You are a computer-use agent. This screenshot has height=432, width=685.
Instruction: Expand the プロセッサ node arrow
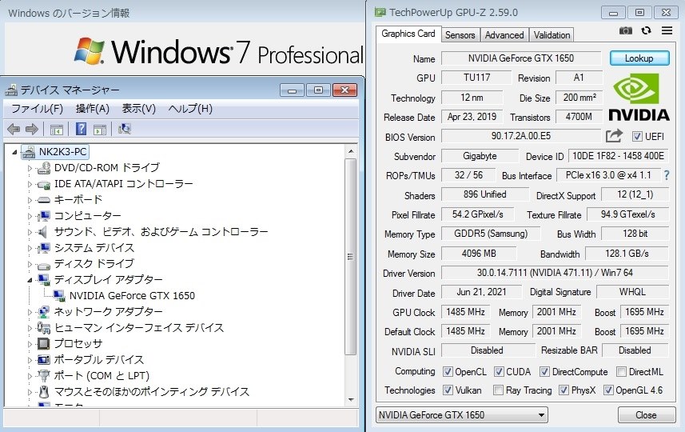point(30,344)
